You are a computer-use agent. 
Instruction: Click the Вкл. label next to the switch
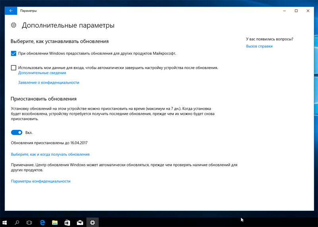click(x=29, y=133)
